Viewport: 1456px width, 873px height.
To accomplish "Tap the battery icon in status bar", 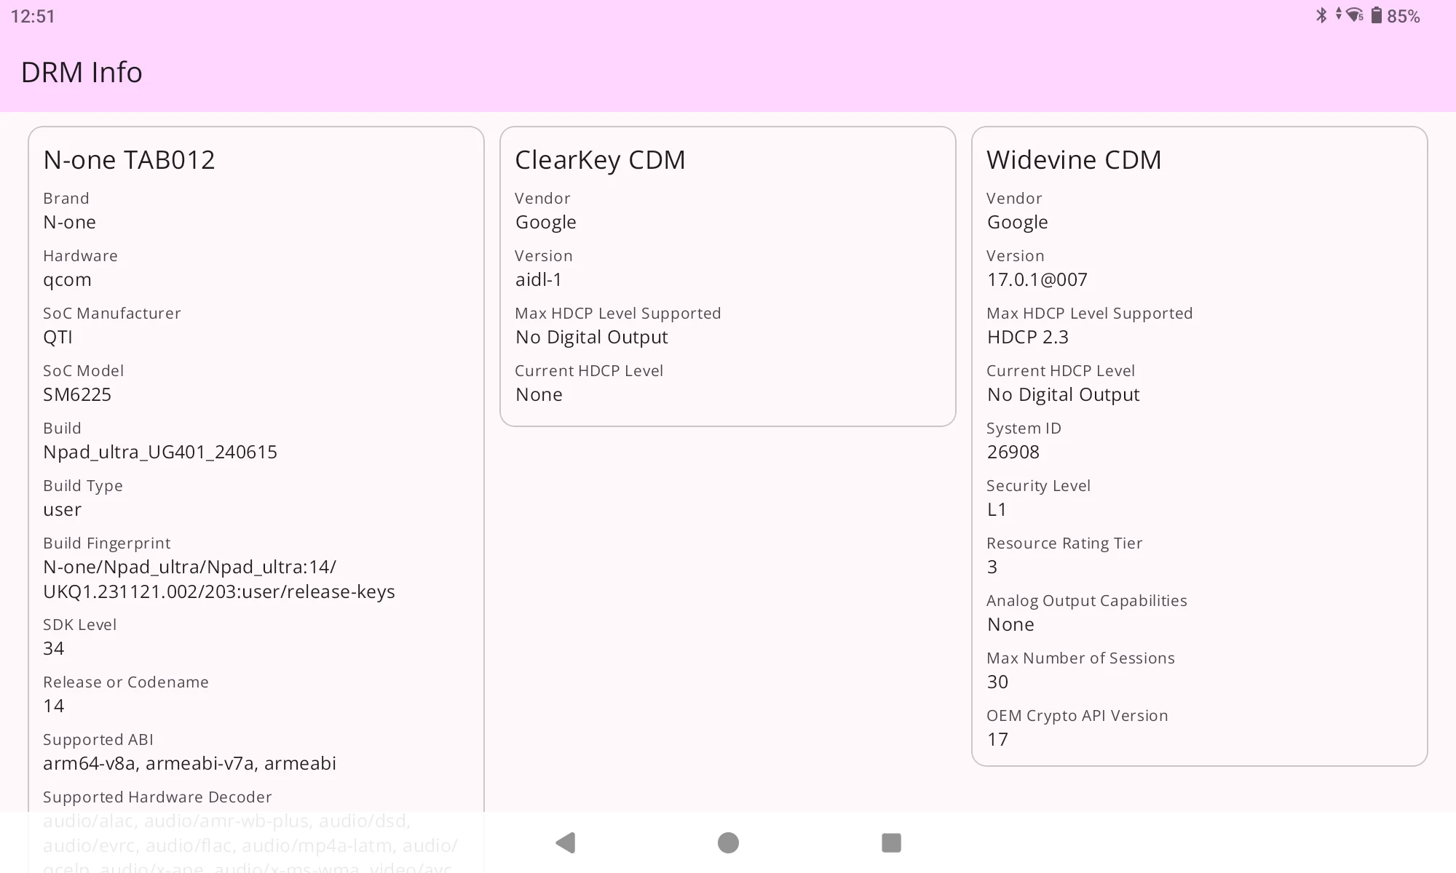I will click(x=1376, y=15).
